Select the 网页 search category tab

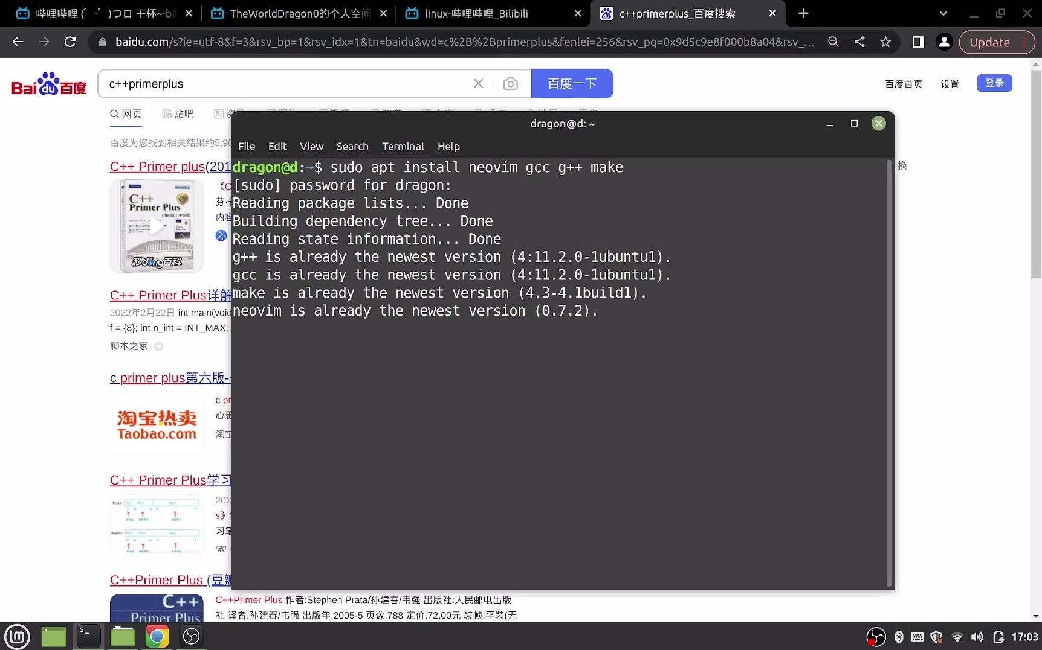pos(126,114)
